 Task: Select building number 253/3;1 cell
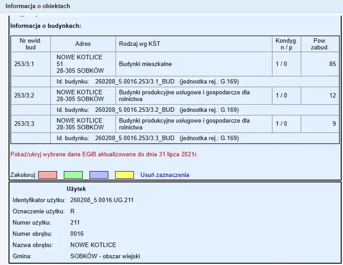click(24, 64)
